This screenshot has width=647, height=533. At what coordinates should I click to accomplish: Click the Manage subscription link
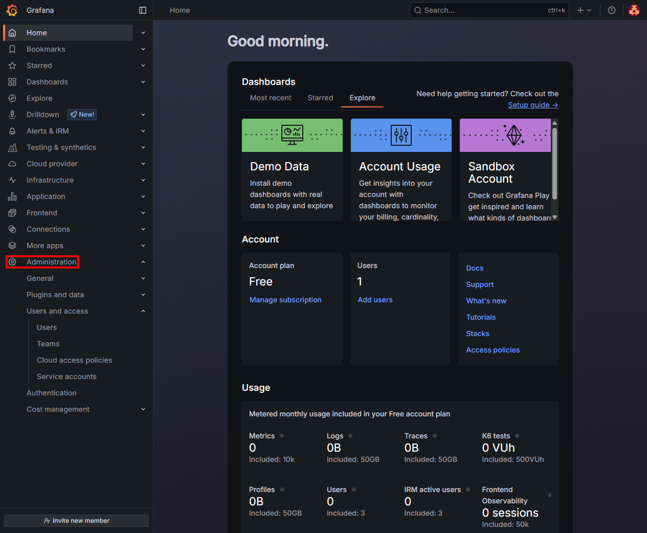tap(285, 300)
